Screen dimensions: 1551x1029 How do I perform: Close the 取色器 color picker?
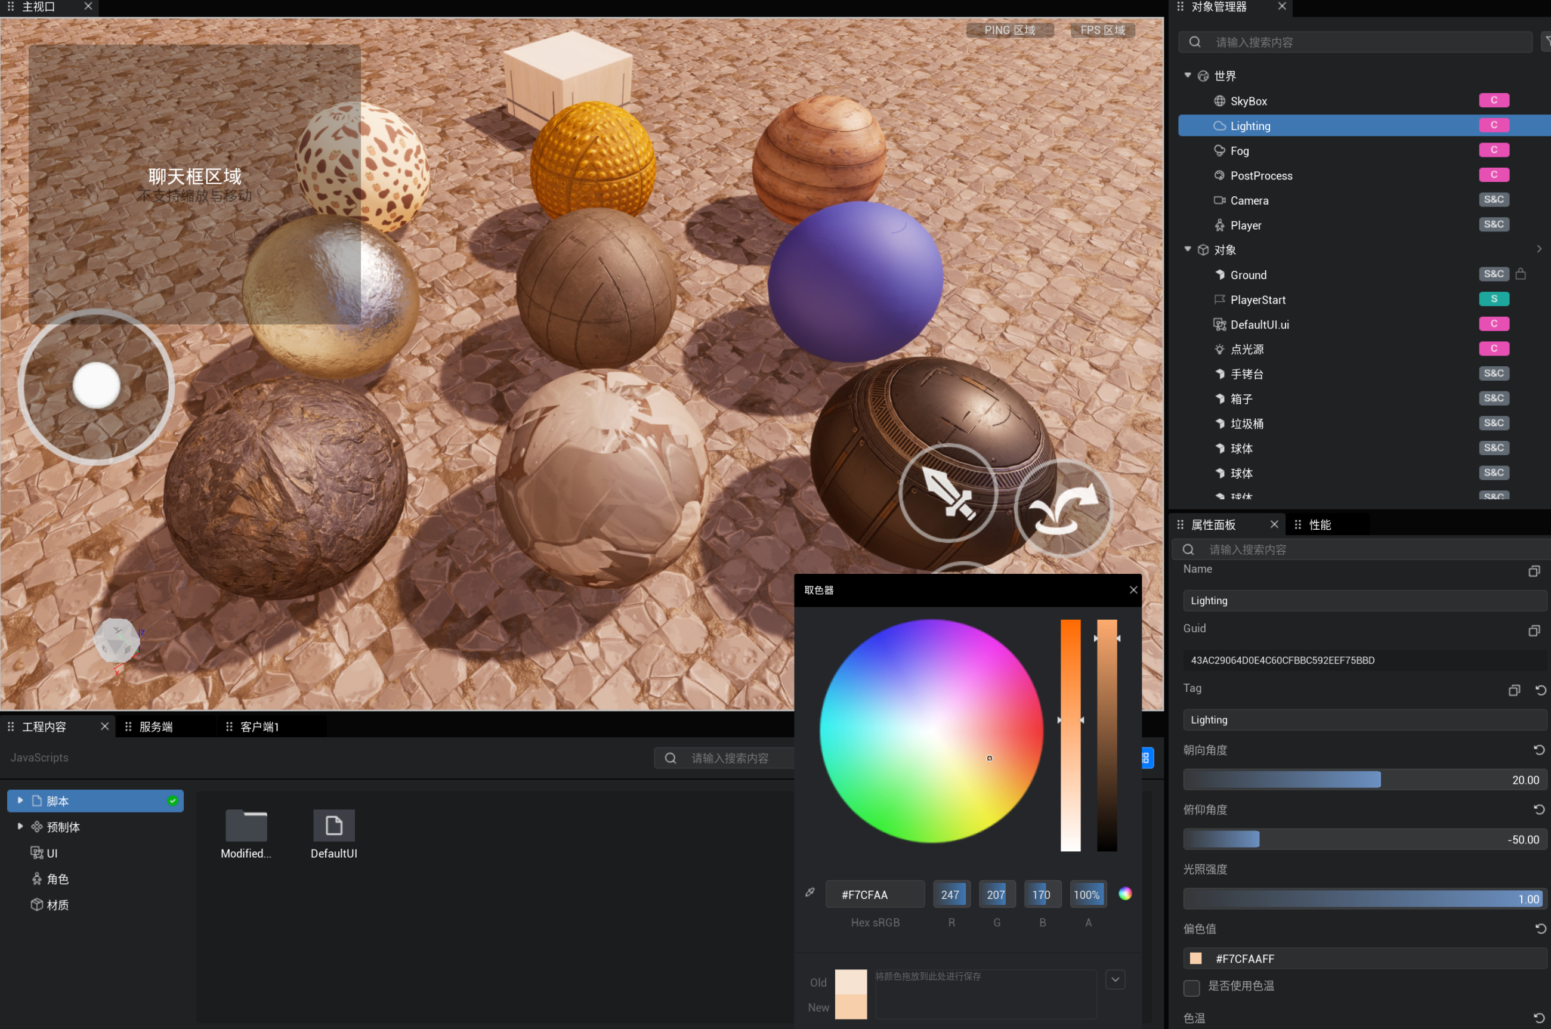pos(1133,590)
